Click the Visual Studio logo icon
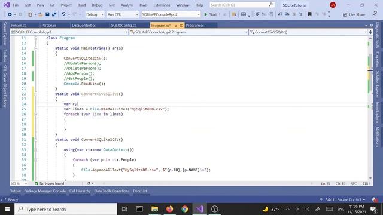 point(7,5)
